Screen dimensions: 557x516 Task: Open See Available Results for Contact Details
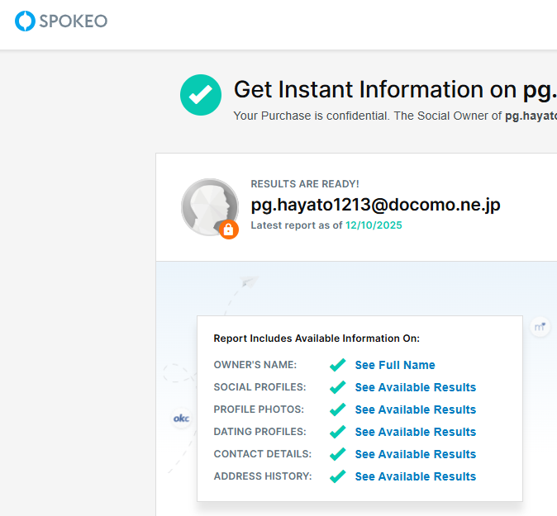coord(415,454)
